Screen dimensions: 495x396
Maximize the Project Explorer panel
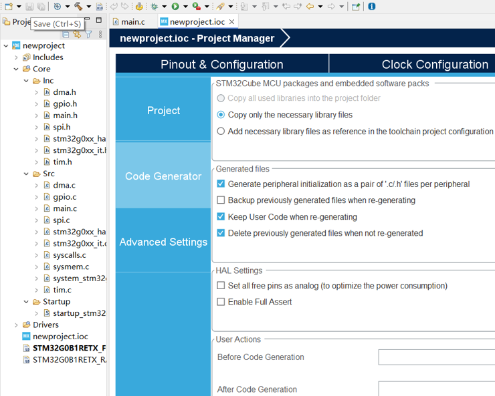[x=99, y=20]
